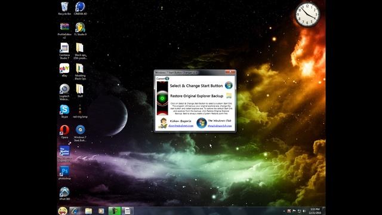The height and width of the screenshot is (215, 382).
Task: Open the thewindowsclub.com link
Action: click(x=220, y=126)
